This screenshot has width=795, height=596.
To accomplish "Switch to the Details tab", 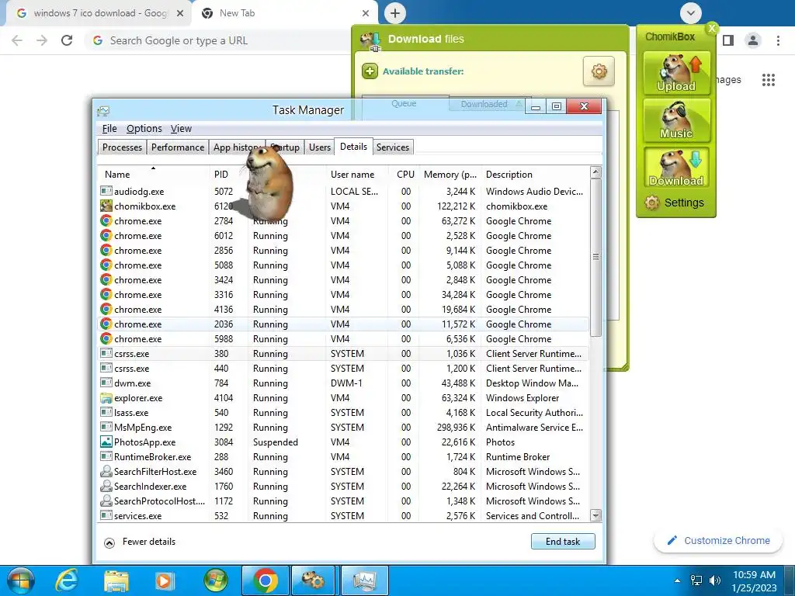I will point(353,147).
